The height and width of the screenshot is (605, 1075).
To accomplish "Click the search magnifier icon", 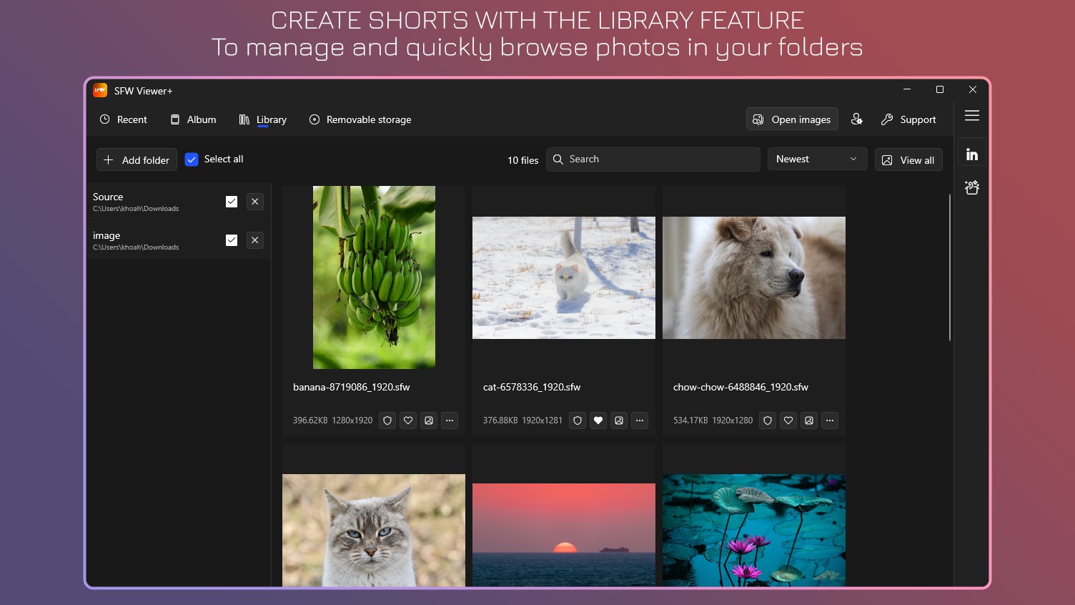I will point(558,159).
